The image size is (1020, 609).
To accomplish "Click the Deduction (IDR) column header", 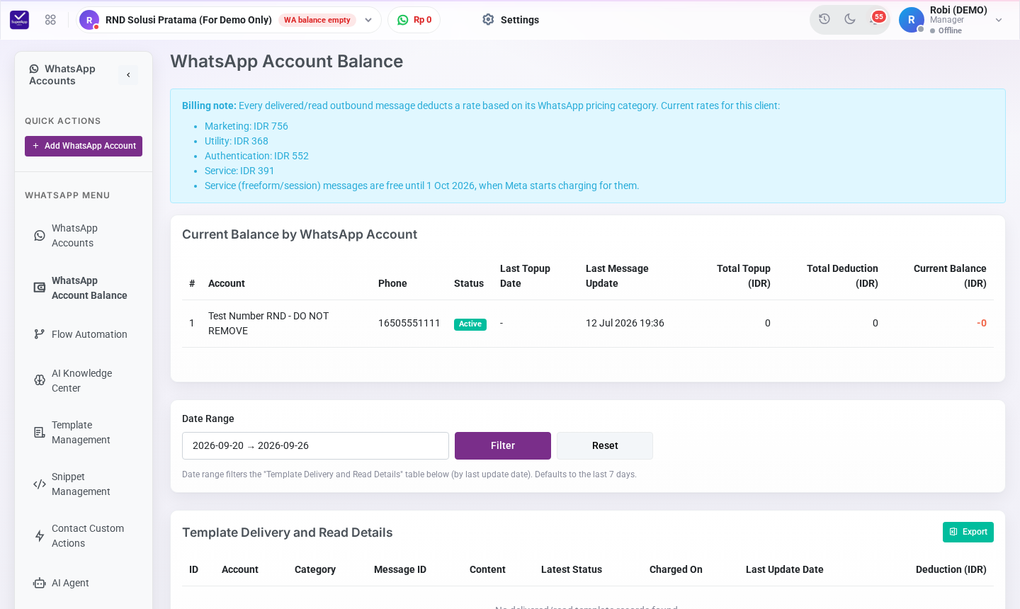I will pos(951,569).
